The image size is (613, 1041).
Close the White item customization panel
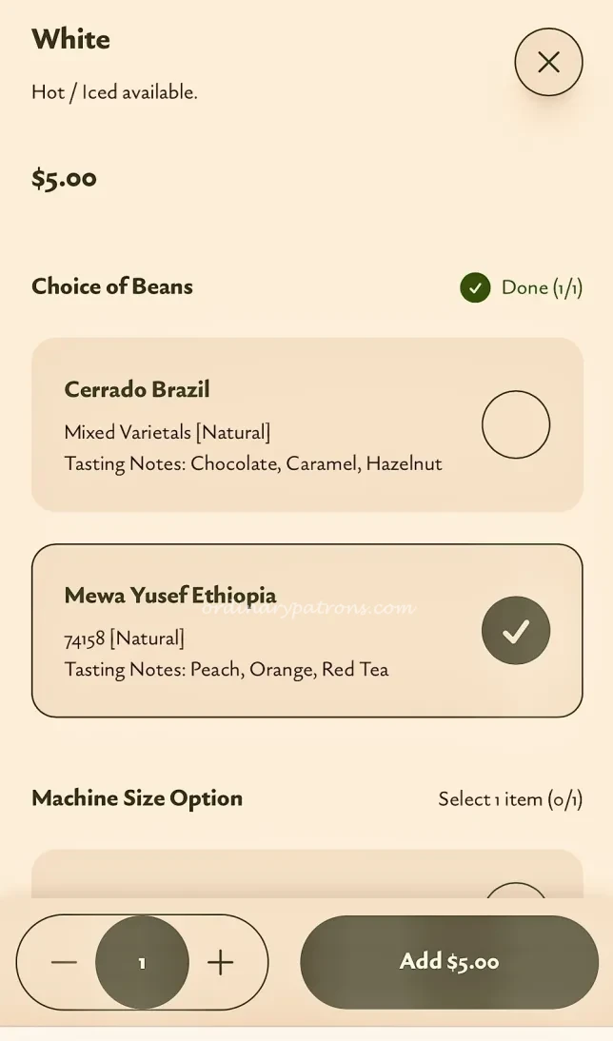[x=548, y=63]
